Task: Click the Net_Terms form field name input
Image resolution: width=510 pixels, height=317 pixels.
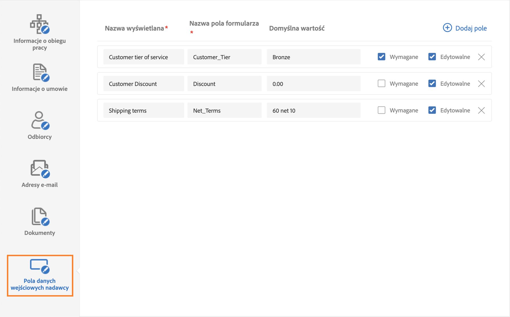Action: pyautogui.click(x=224, y=110)
